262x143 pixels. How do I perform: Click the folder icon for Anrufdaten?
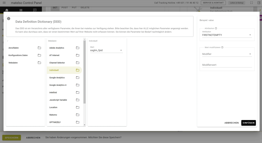click(x=39, y=48)
